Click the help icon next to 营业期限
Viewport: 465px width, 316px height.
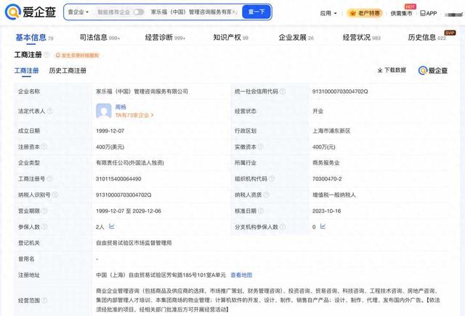coord(44,211)
